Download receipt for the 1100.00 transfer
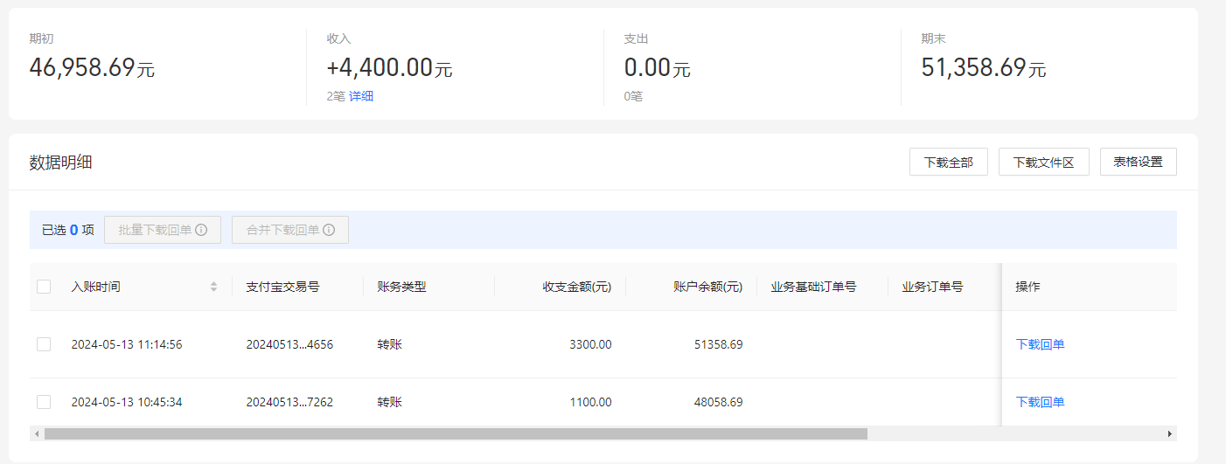This screenshot has width=1226, height=464. 1040,402
